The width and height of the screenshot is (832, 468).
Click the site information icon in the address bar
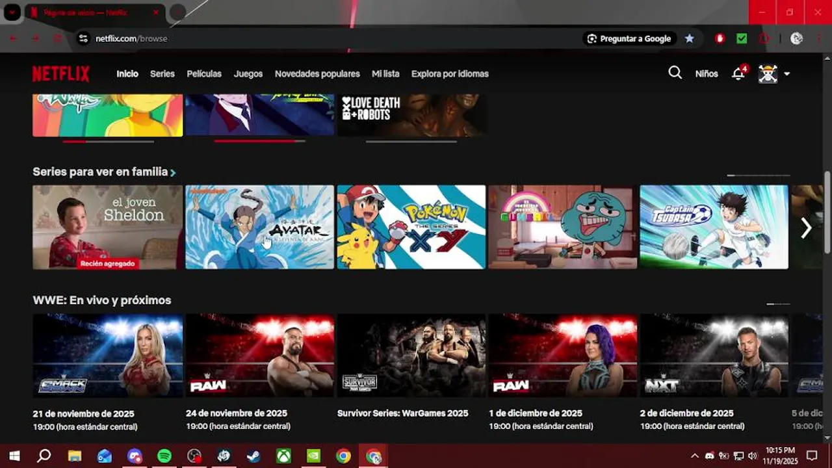[83, 38]
